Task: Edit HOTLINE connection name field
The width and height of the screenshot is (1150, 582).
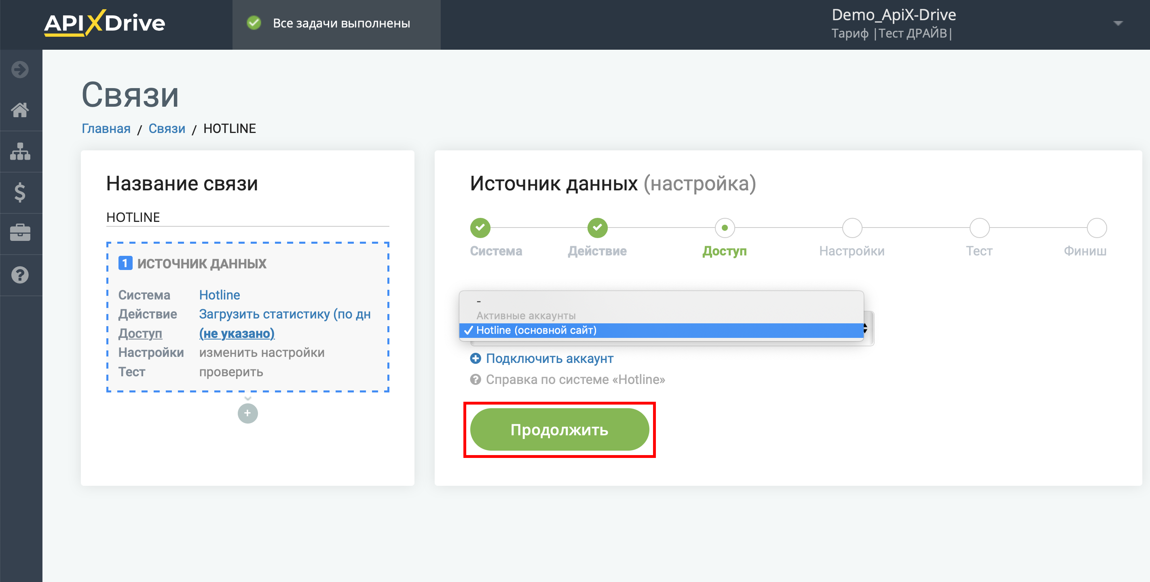Action: pos(248,217)
